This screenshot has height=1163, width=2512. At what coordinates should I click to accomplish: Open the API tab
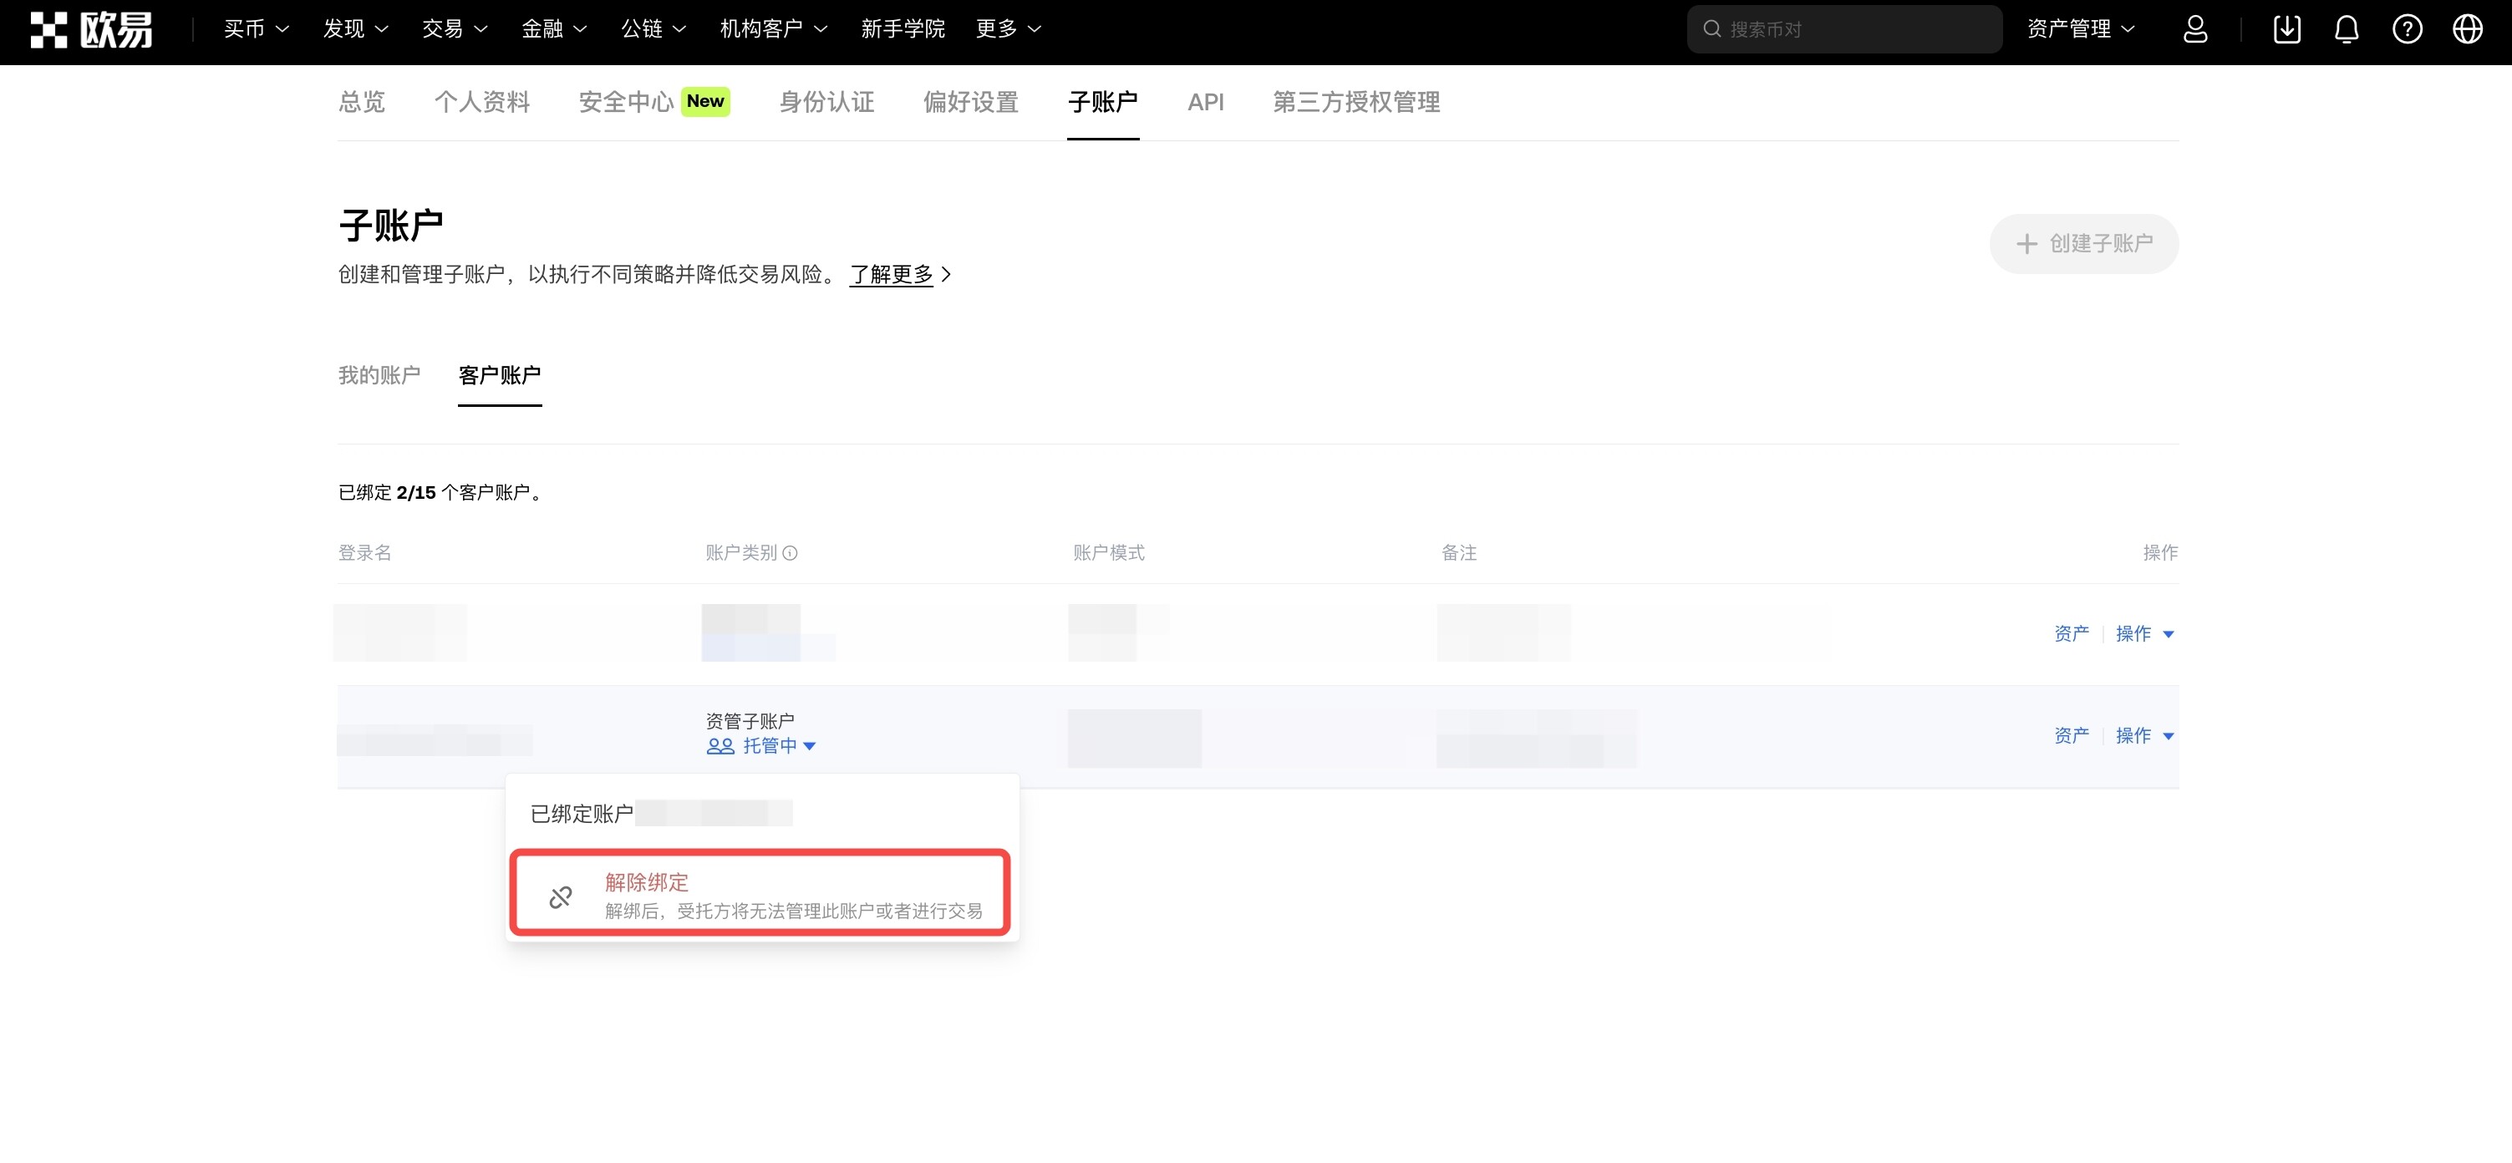[x=1205, y=103]
